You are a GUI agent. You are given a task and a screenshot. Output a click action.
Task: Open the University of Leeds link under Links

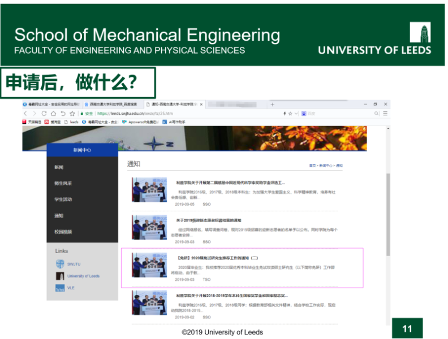tap(83, 276)
